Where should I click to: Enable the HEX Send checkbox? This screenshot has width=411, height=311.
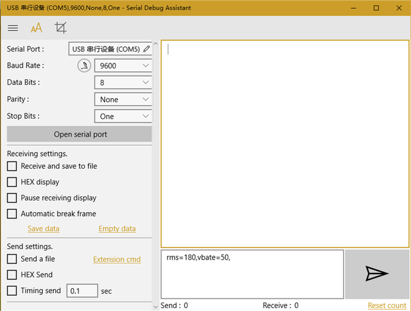pos(11,275)
